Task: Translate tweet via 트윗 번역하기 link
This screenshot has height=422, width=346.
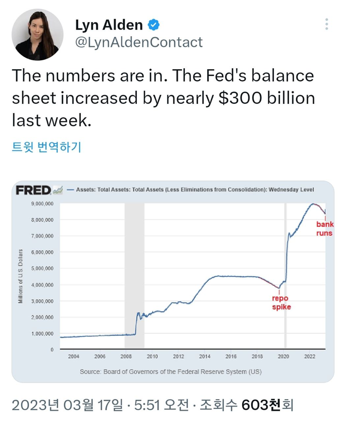Action: [x=46, y=147]
